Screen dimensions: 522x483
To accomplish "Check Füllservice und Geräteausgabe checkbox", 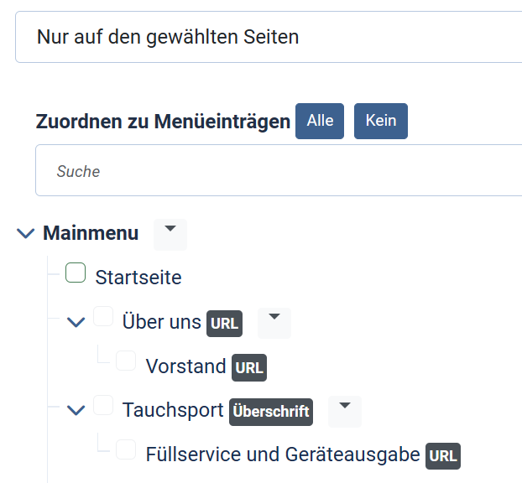I will (126, 449).
